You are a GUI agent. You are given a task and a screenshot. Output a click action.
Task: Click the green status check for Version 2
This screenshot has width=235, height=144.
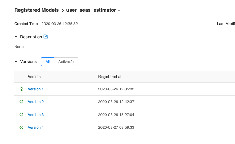point(22,102)
